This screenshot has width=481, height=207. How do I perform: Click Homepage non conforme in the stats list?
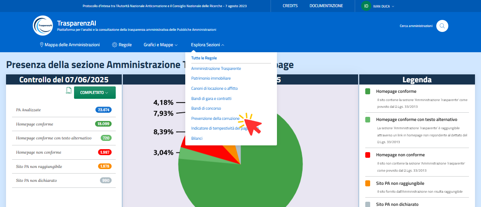[39, 152]
